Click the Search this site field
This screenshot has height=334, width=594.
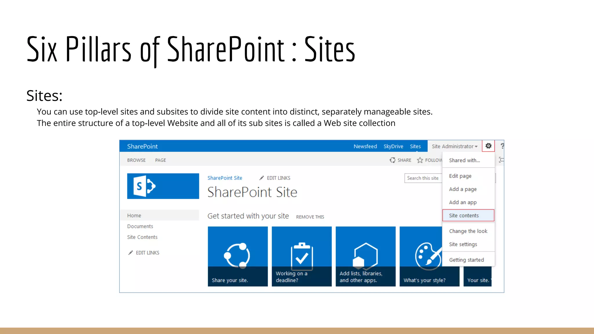(423, 178)
